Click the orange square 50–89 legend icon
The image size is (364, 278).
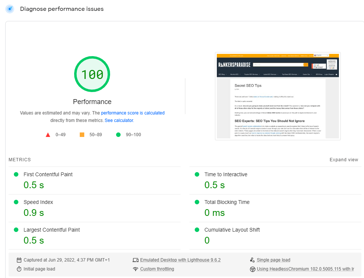point(82,135)
